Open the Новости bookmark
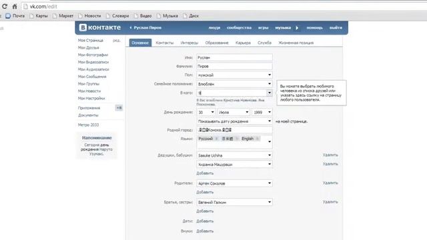The height and width of the screenshot is (240, 427). point(89,16)
